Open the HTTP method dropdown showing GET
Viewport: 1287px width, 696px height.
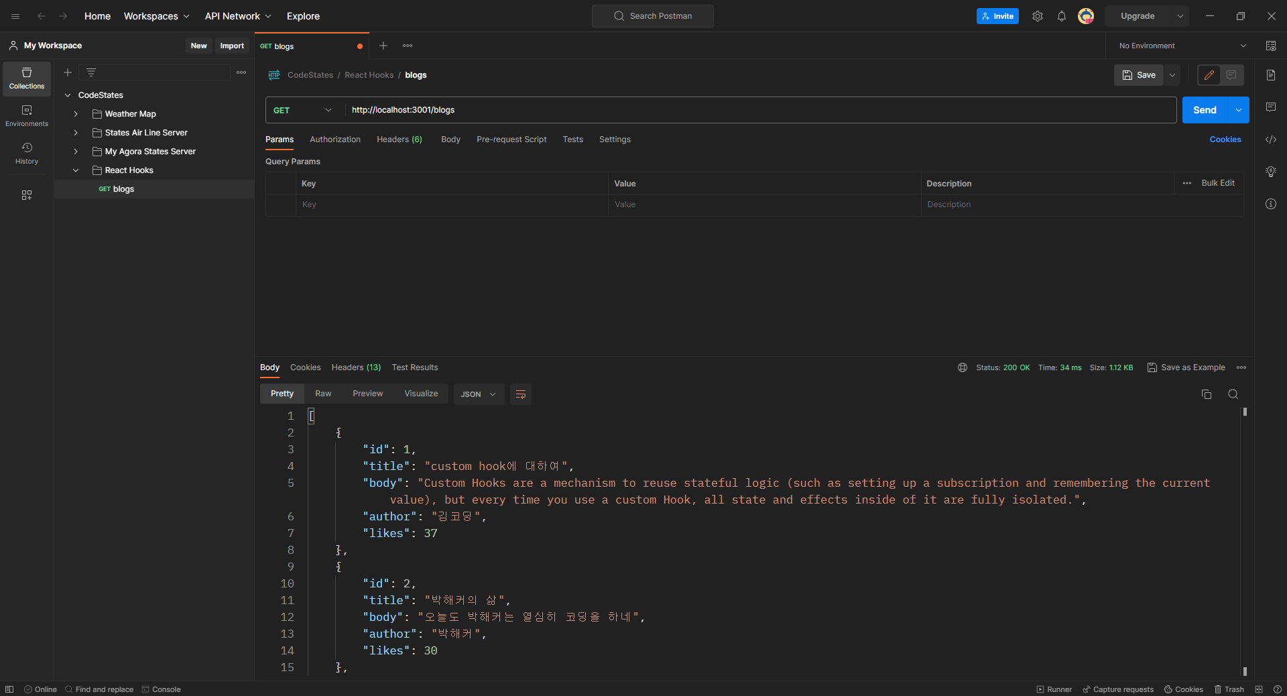(302, 110)
